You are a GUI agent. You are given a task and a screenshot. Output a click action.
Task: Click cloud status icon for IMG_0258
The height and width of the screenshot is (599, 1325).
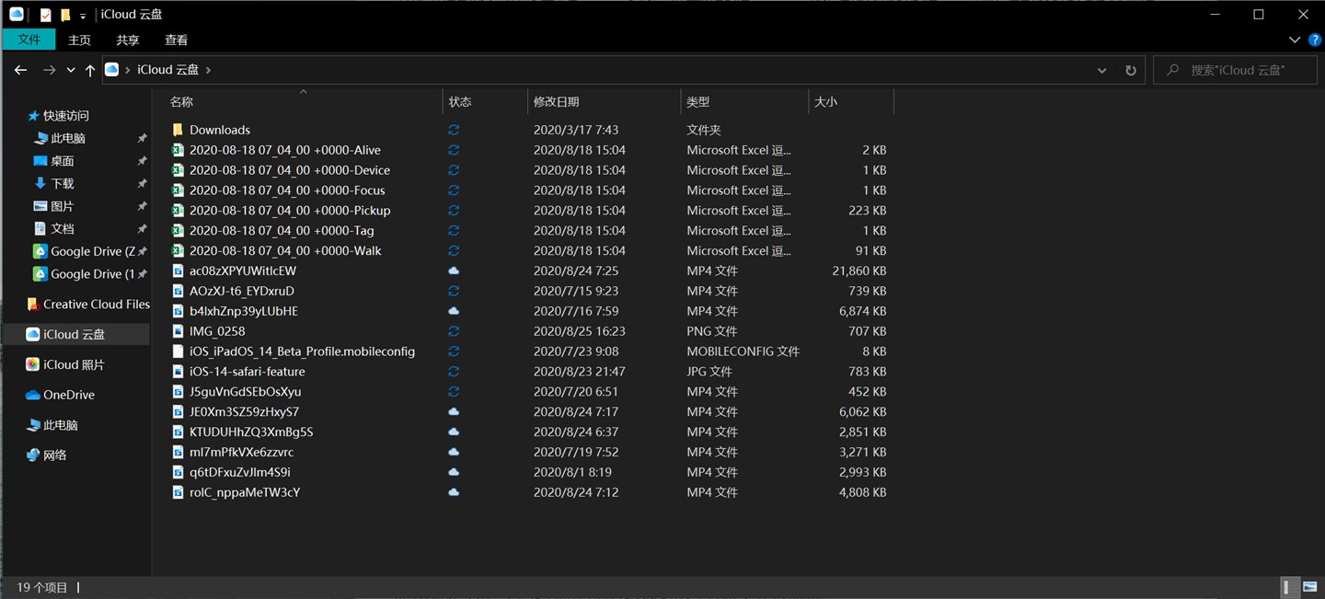coord(454,331)
